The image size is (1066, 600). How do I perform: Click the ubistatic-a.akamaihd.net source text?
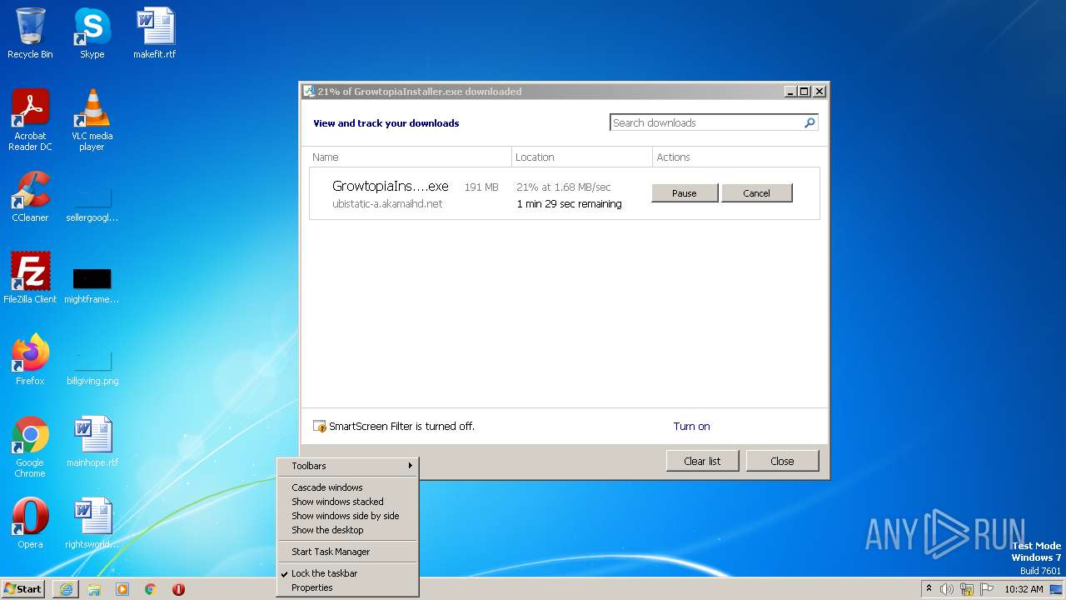coord(387,203)
